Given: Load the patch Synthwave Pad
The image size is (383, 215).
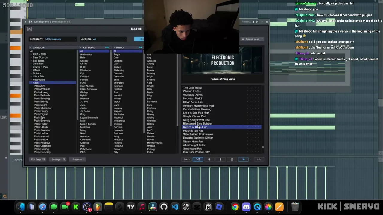Looking at the screenshot, I should coord(192,149).
